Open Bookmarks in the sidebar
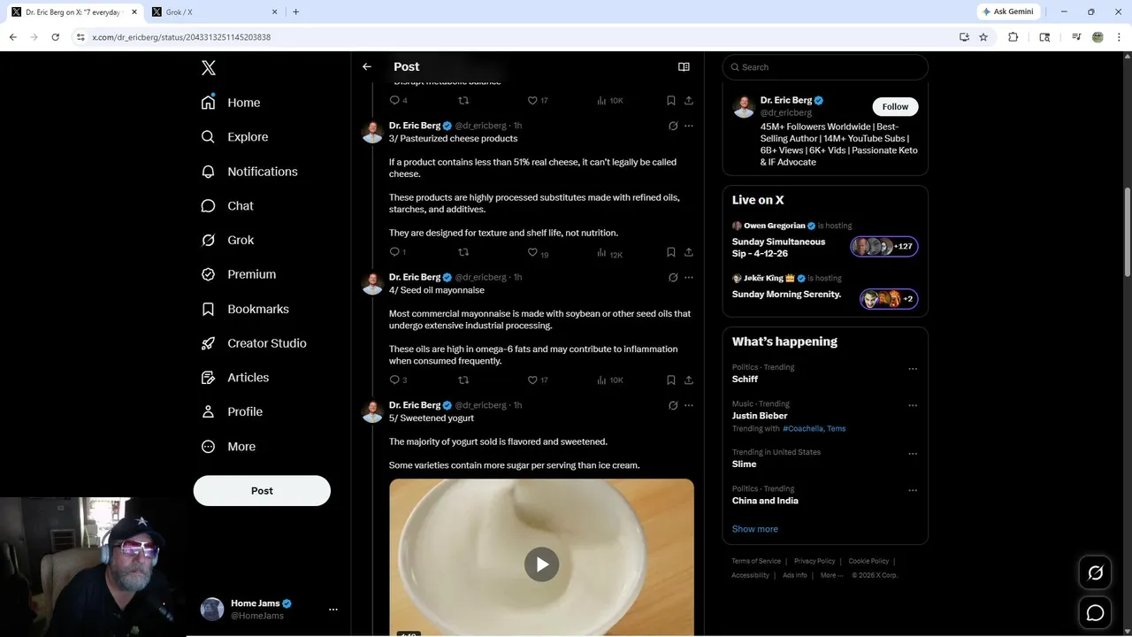 [245, 309]
